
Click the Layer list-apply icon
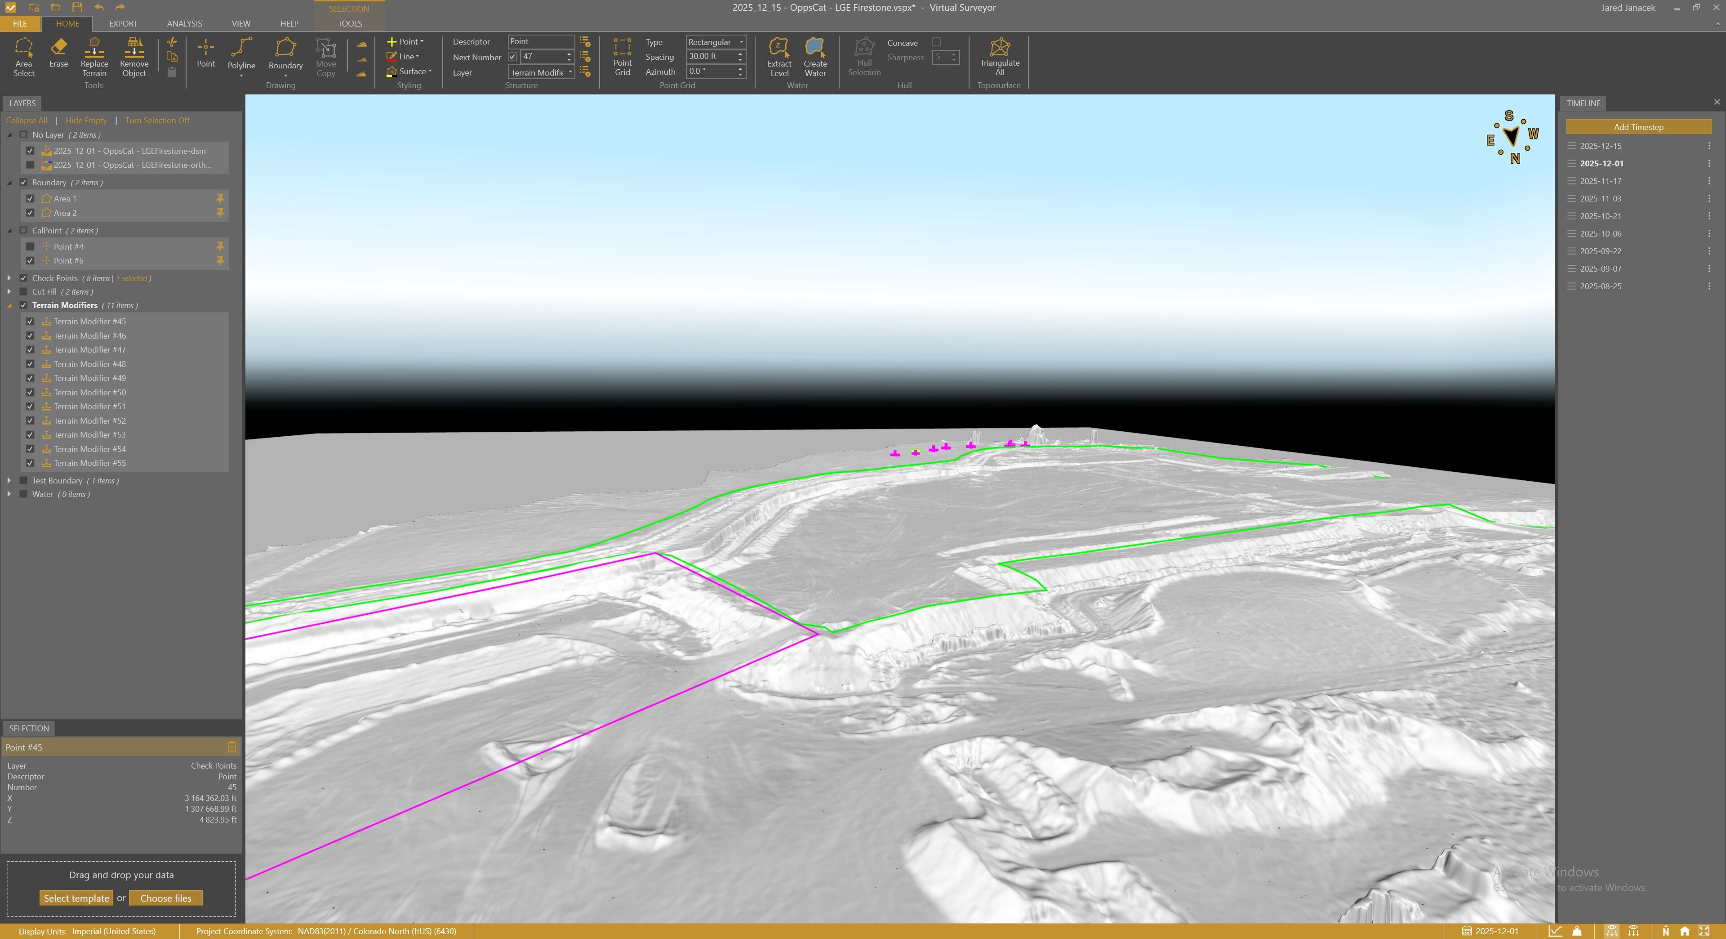[585, 72]
